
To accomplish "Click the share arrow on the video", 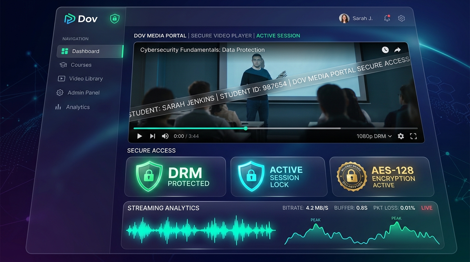I will click(398, 50).
